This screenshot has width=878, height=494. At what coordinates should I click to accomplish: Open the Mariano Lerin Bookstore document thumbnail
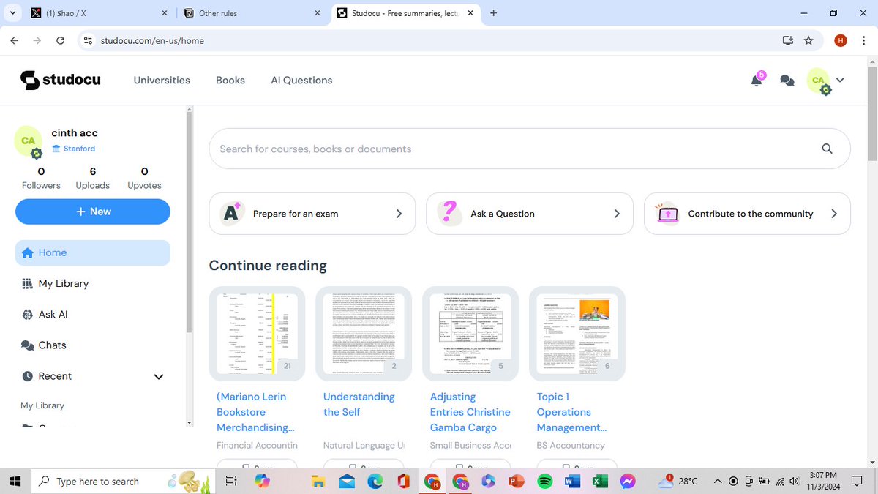tap(257, 334)
